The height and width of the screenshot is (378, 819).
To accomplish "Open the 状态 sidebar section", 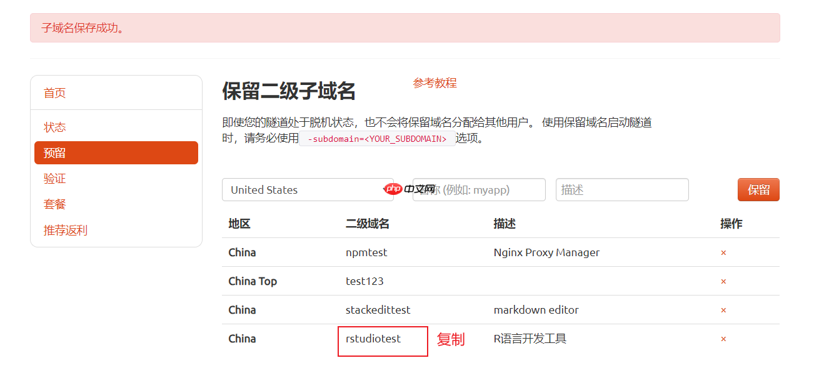I will click(x=54, y=127).
